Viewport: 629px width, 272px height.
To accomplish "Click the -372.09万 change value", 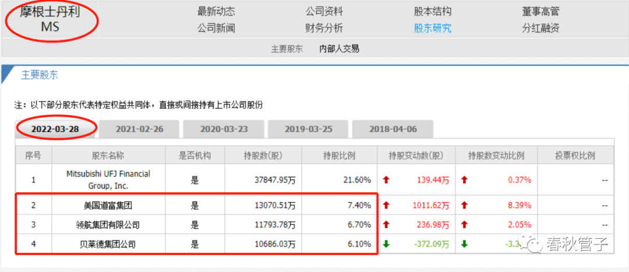I will tap(430, 244).
